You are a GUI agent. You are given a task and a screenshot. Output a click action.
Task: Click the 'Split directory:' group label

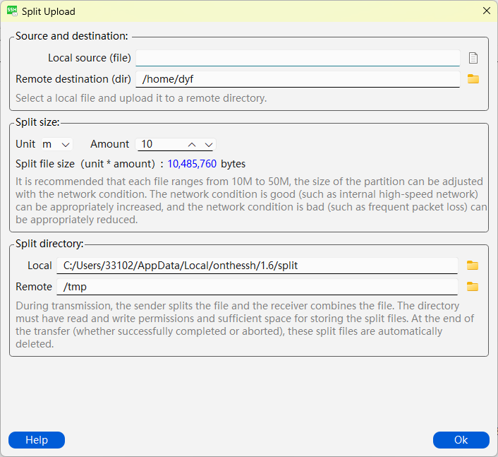point(49,244)
